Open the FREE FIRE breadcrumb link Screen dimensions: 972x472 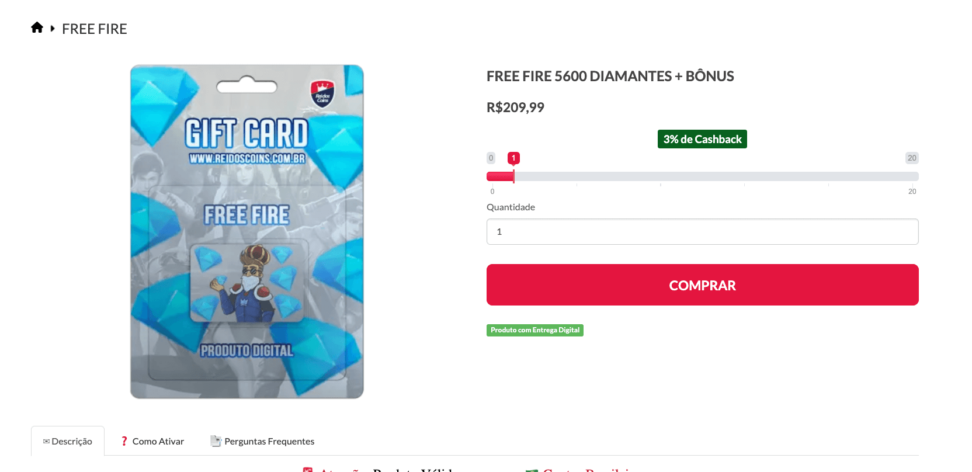click(x=95, y=29)
